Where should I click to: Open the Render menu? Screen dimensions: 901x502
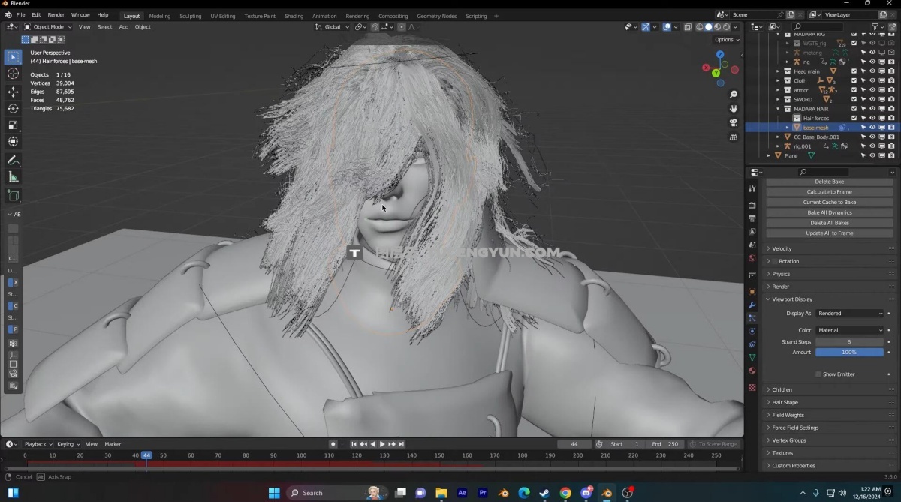click(x=56, y=15)
